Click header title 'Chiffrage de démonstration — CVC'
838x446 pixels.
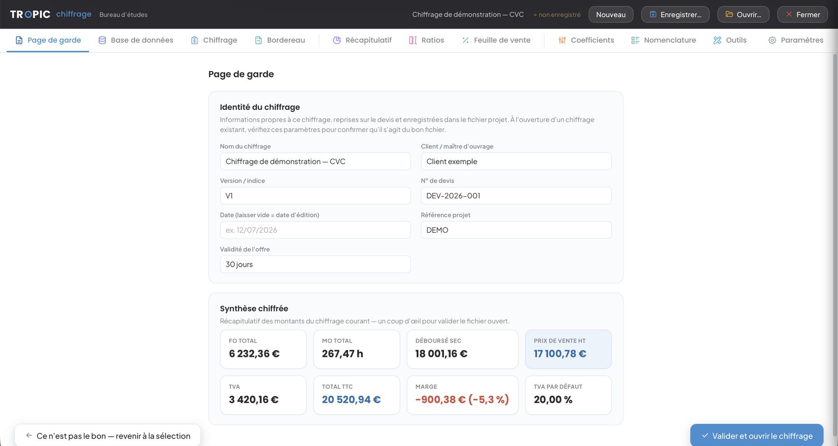click(468, 14)
